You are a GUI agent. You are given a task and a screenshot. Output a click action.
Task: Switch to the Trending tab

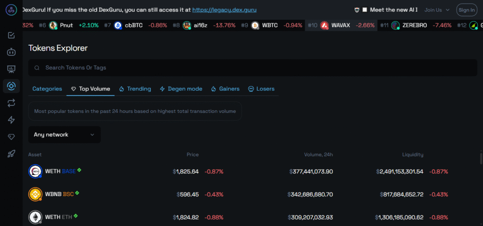pyautogui.click(x=135, y=89)
